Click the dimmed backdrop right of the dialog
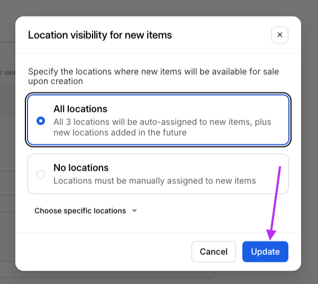The height and width of the screenshot is (284, 318). (310, 159)
